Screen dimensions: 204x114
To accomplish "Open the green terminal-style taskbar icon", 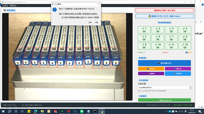I will pos(62,111).
